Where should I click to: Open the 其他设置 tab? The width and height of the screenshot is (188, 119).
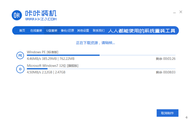83,31
